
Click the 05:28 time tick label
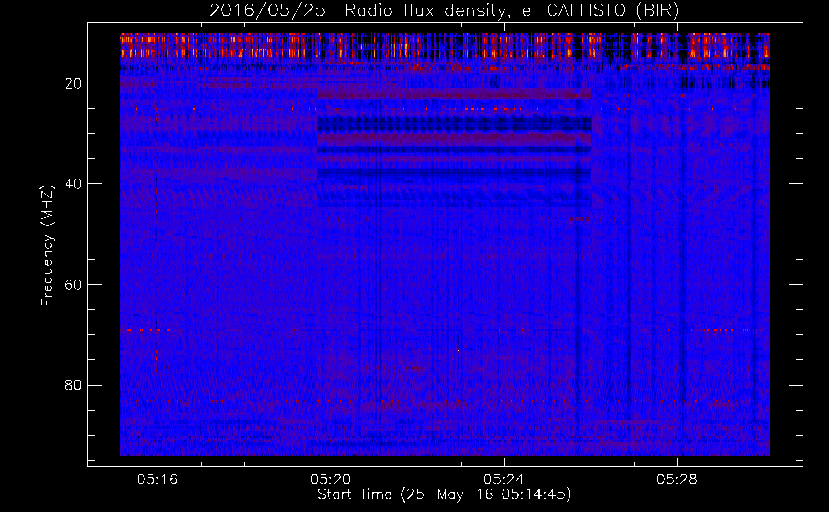677,479
